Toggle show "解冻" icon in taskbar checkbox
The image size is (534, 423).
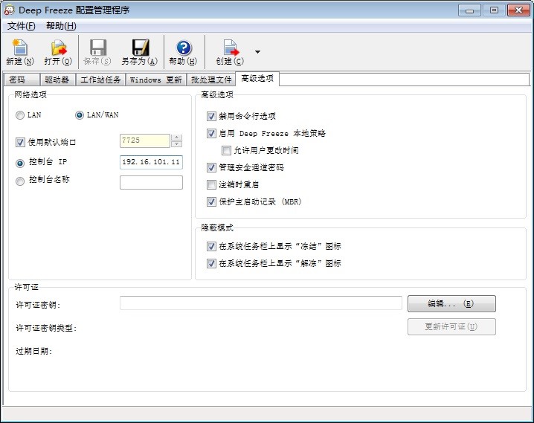tap(211, 263)
